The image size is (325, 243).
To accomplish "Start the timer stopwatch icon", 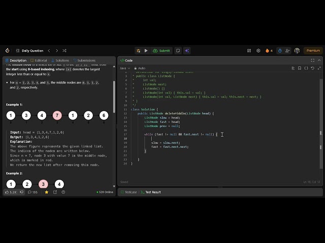I will (x=280, y=51).
